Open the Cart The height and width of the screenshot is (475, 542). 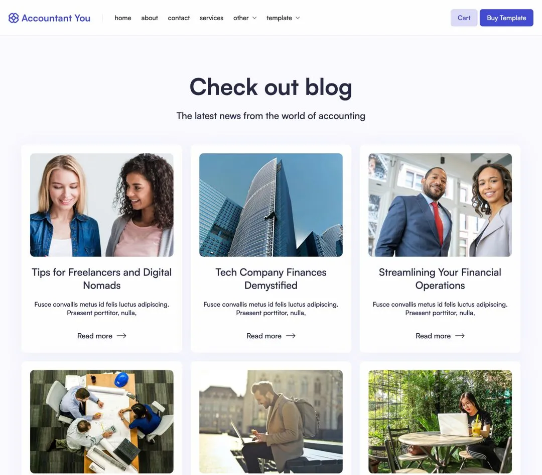coord(464,18)
